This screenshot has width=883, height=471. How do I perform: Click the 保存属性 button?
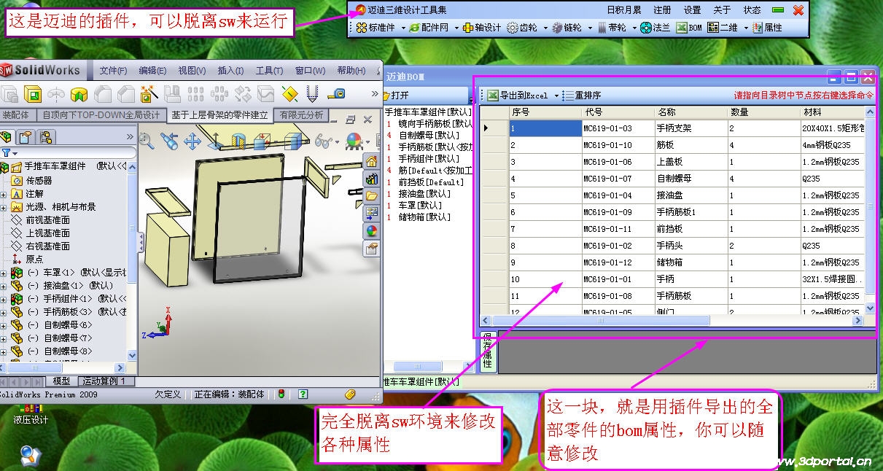tap(487, 351)
